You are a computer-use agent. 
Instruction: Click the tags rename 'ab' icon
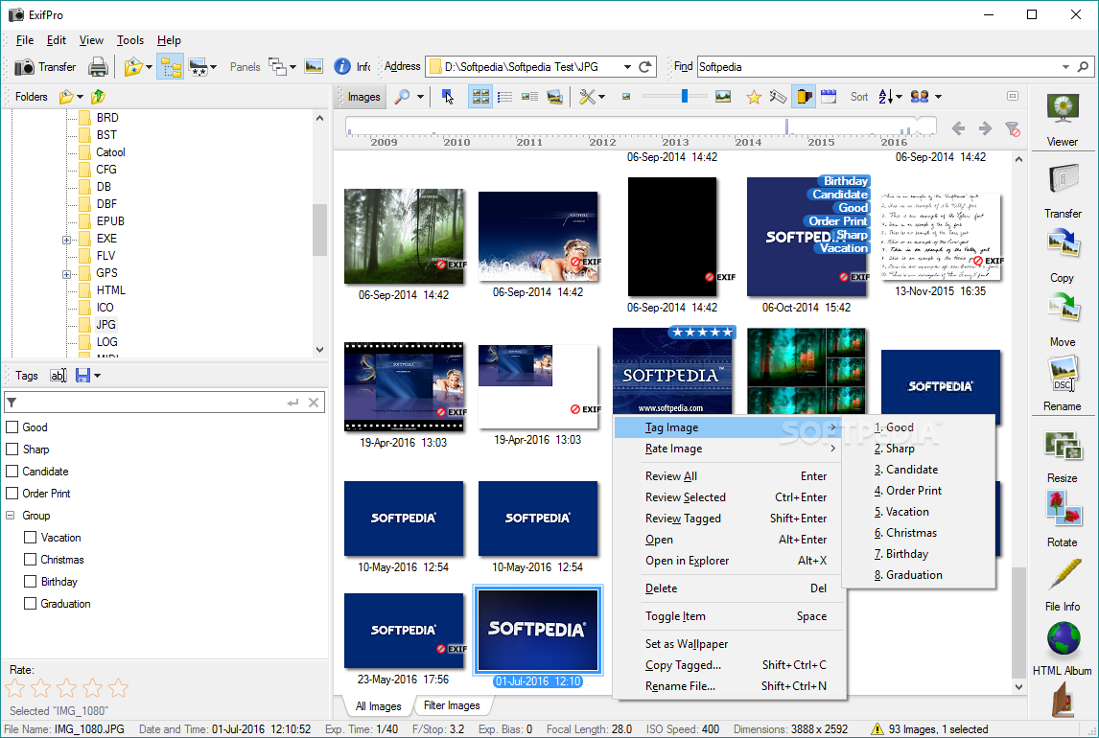(58, 376)
